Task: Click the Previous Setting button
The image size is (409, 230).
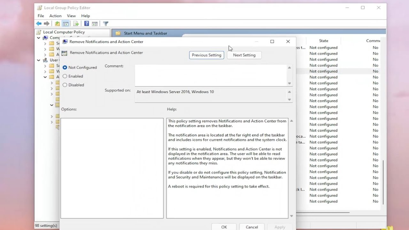Action: pyautogui.click(x=206, y=55)
